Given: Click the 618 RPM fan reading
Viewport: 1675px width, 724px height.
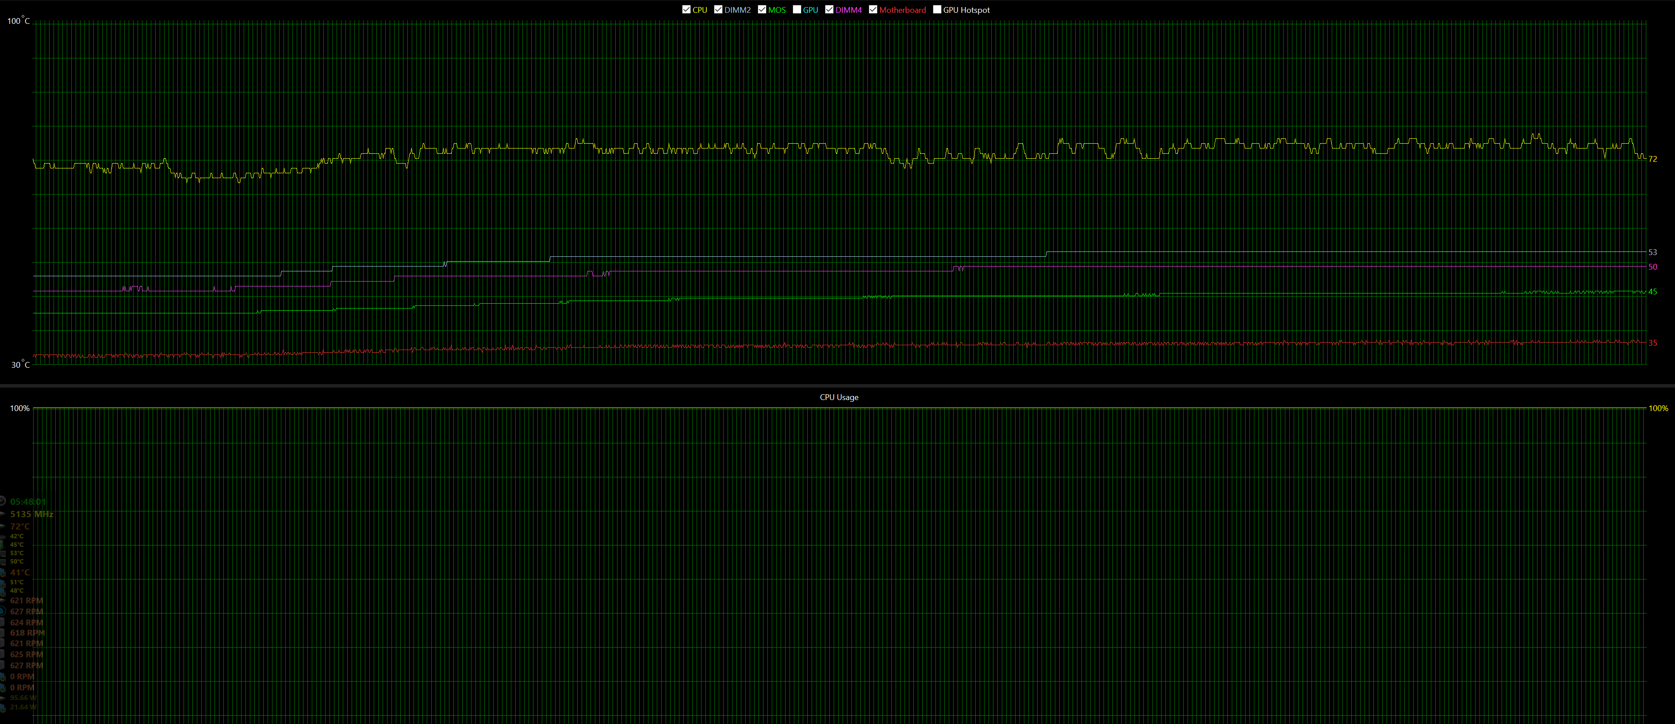Looking at the screenshot, I should pyautogui.click(x=27, y=633).
